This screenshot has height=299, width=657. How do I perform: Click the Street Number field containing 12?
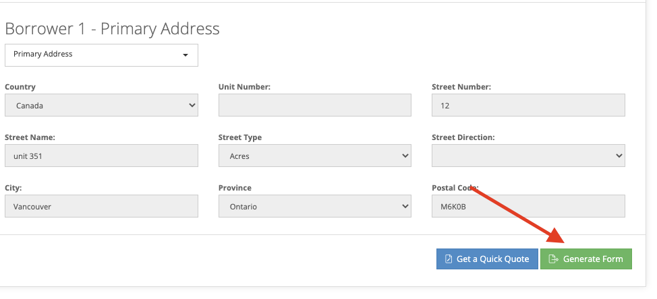tap(528, 105)
